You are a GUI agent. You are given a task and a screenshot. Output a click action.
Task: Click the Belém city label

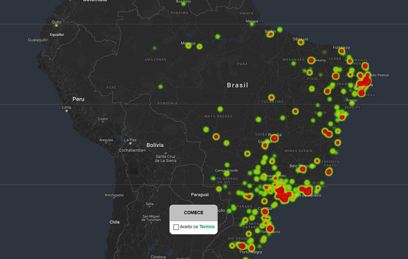click(270, 31)
